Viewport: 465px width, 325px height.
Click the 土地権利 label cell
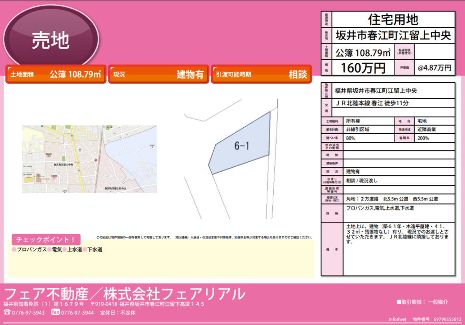pos(332,121)
